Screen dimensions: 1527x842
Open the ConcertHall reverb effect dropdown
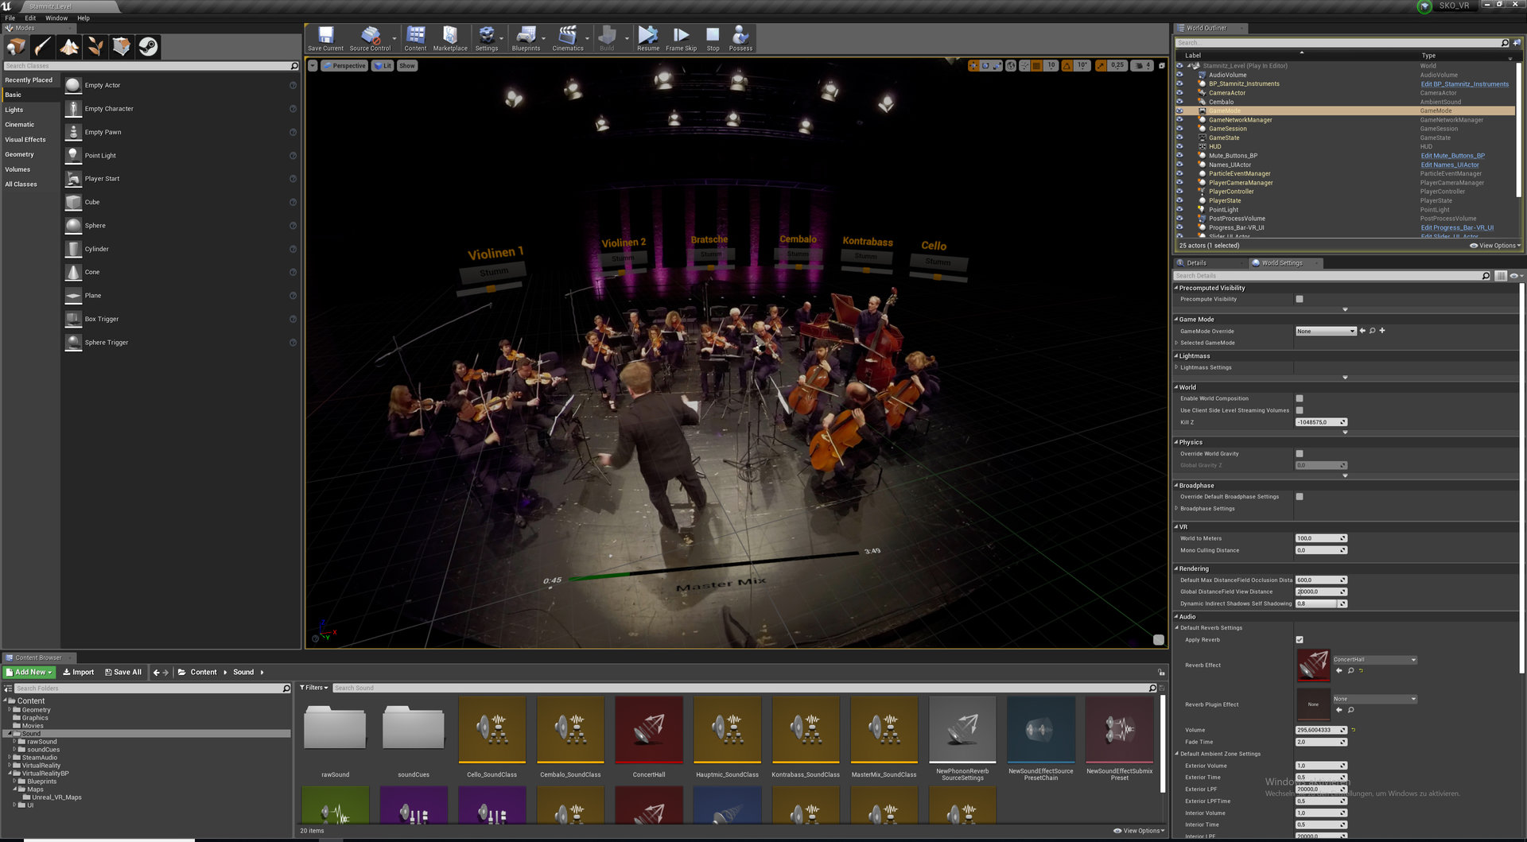tap(1374, 660)
